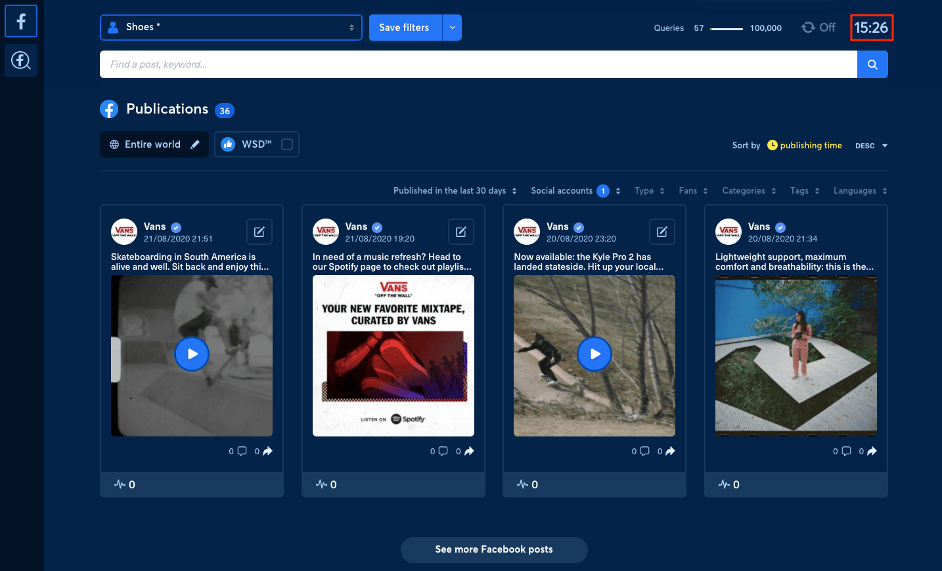Click the WSD thumbs-up icon
This screenshot has width=942, height=571.
[x=228, y=144]
